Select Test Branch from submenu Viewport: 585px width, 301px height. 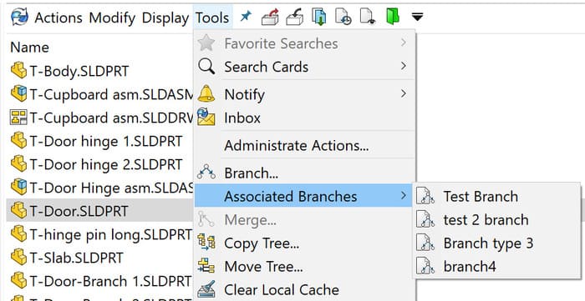497,197
